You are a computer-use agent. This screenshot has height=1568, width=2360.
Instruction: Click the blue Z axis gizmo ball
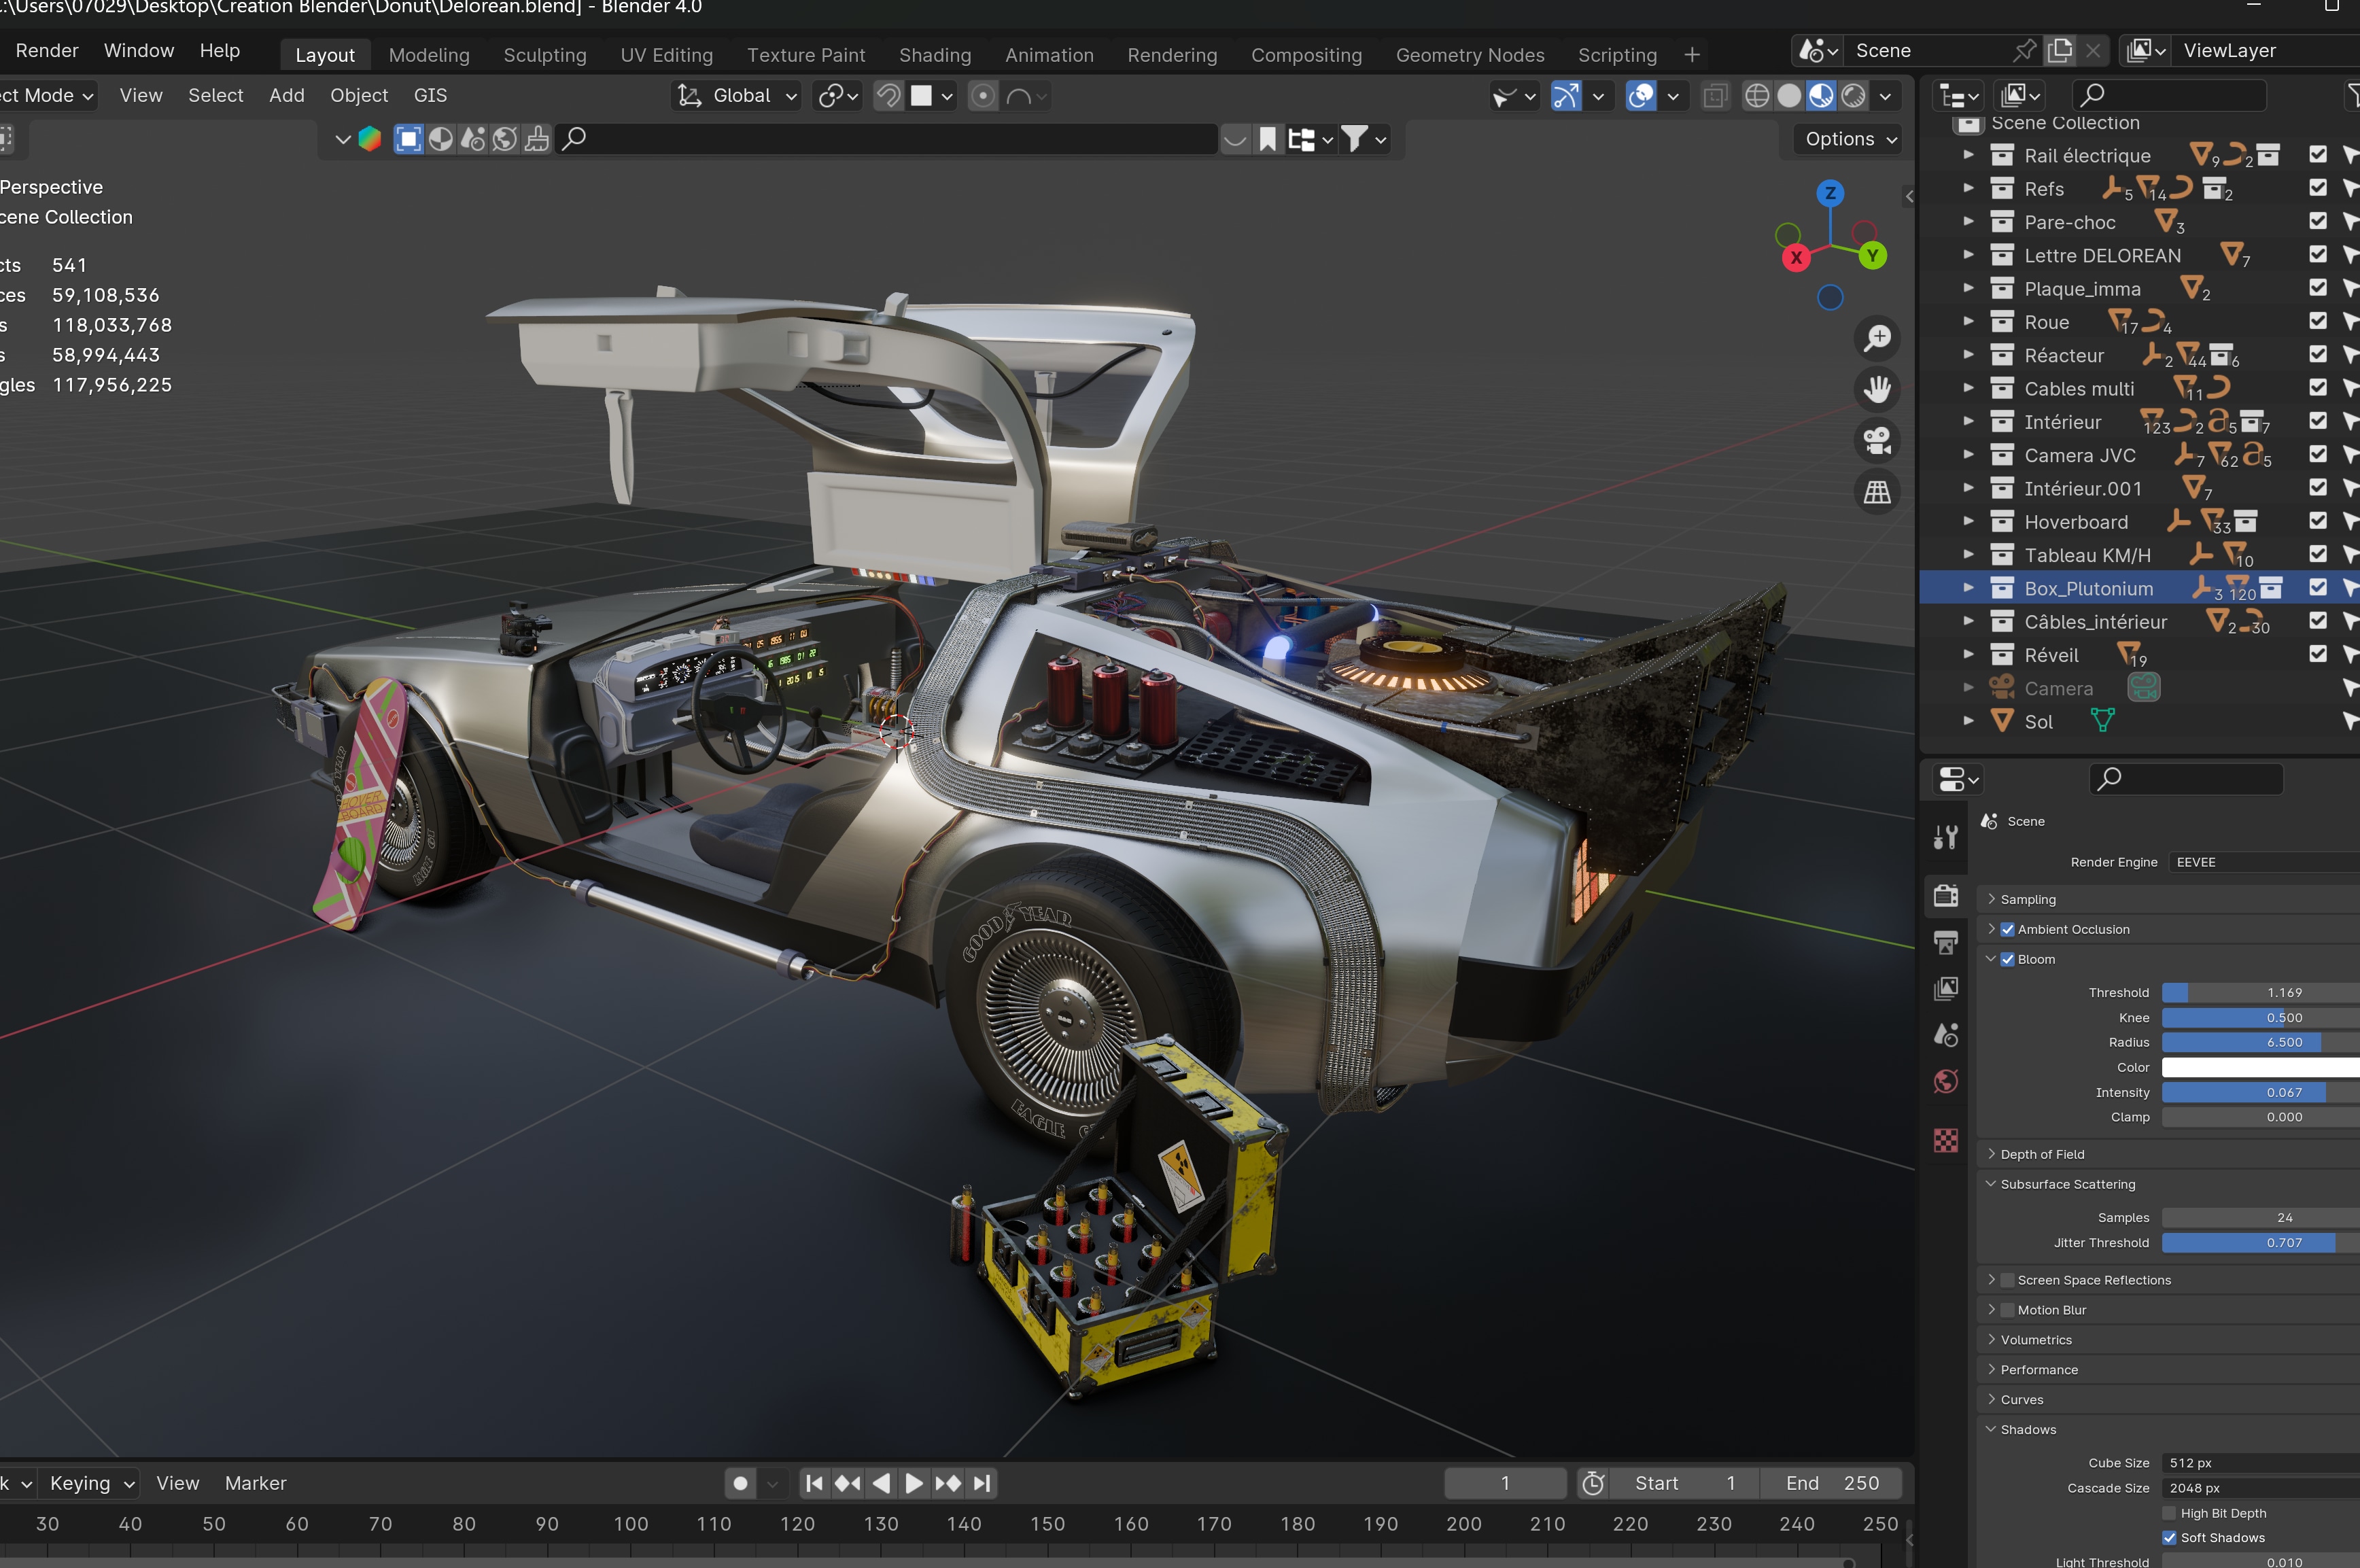pos(1830,194)
